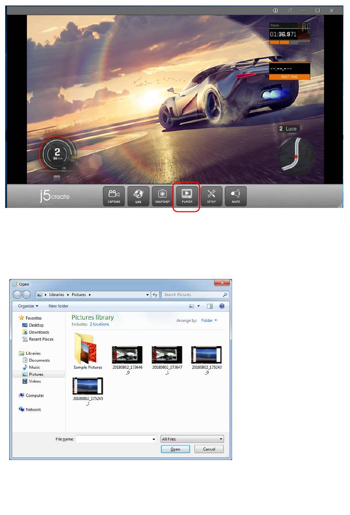Image resolution: width=350 pixels, height=515 pixels.
Task: Click the info icon in j5create title bar
Action: (275, 11)
